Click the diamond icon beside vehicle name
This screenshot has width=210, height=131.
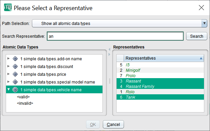[15, 90]
